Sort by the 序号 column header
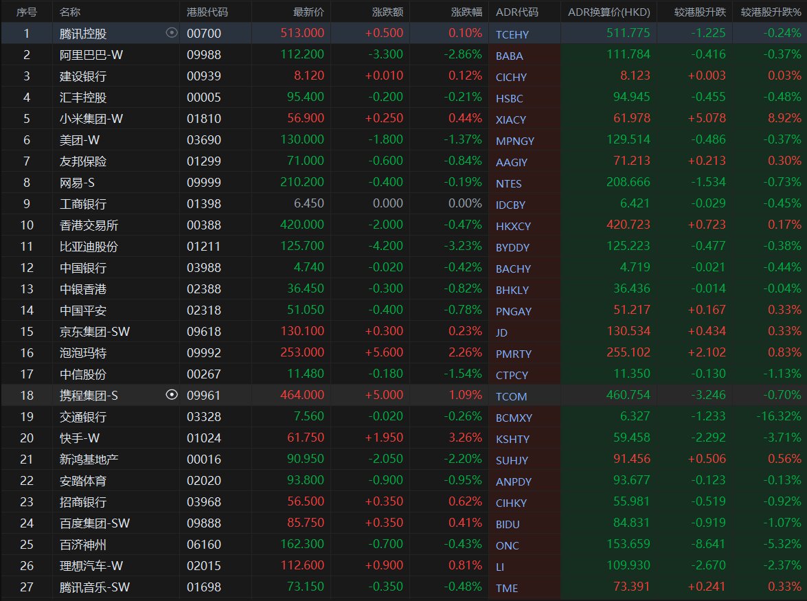 click(x=27, y=12)
